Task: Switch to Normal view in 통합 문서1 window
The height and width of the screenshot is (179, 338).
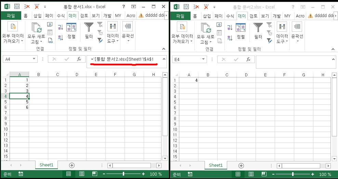Action: [68, 174]
